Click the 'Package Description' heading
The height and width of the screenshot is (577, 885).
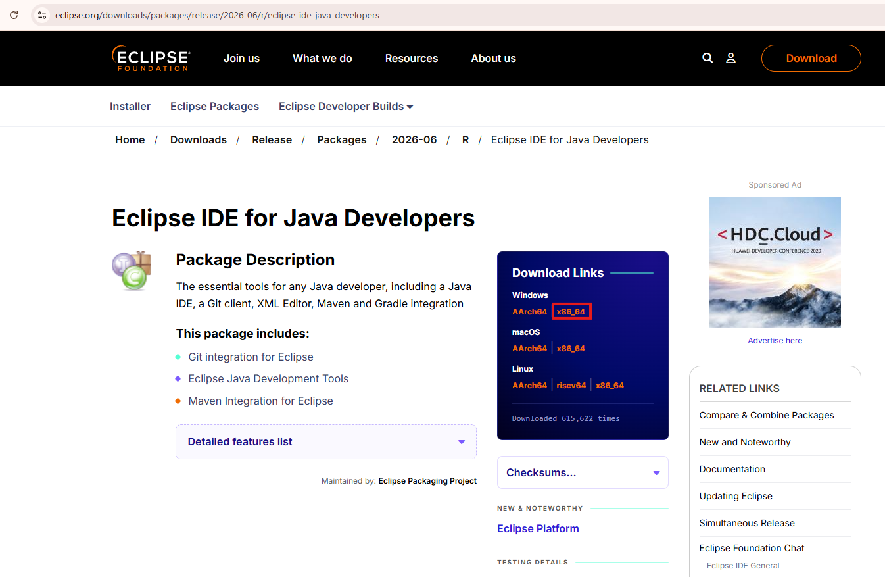pos(255,260)
